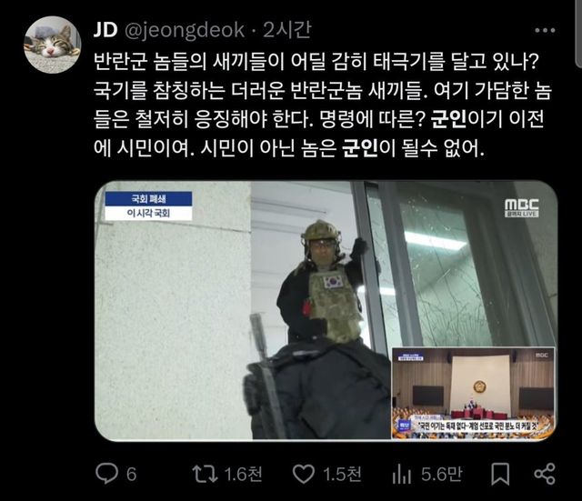Screen dimensions: 582x501
Task: Open the view analytics bar chart icon
Action: [402, 474]
